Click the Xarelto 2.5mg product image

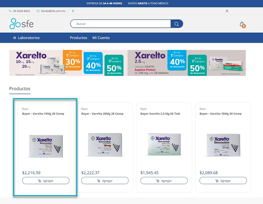point(164,144)
